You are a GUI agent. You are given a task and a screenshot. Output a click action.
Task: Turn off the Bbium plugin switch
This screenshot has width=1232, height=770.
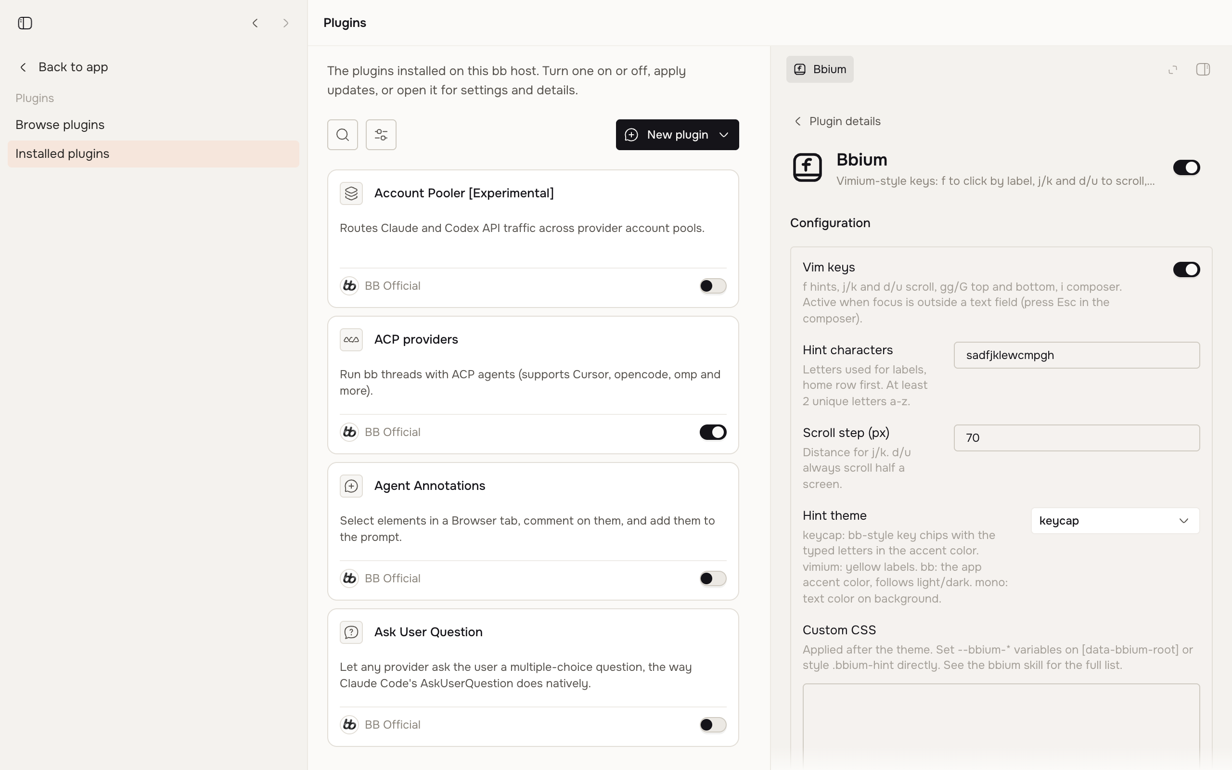pos(1187,167)
